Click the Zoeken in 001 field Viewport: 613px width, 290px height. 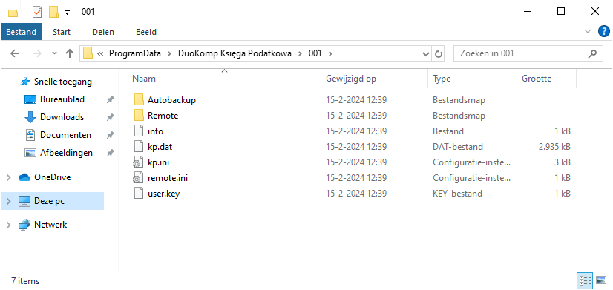[520, 53]
